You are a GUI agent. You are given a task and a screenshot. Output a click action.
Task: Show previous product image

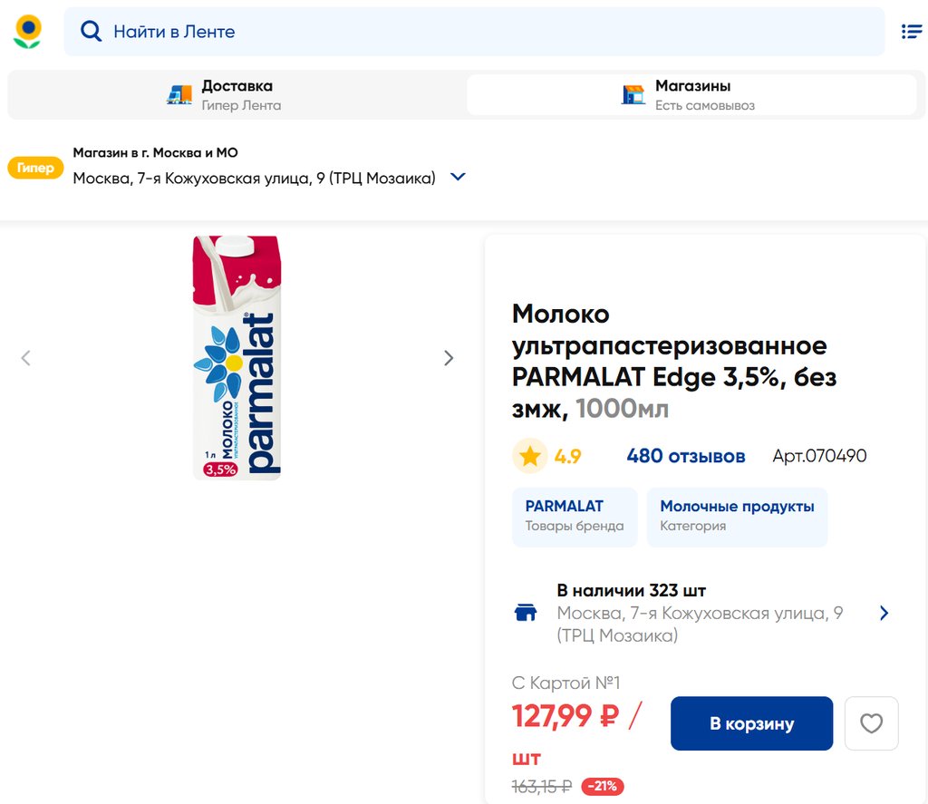pos(25,358)
